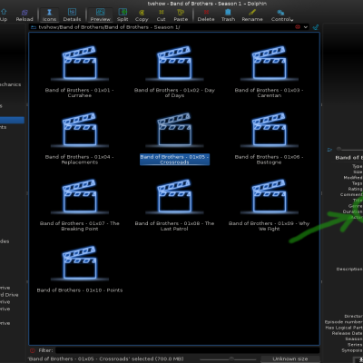Select the 01x04 Replacements clapperboard icon
The image size is (363, 363).
(x=80, y=130)
